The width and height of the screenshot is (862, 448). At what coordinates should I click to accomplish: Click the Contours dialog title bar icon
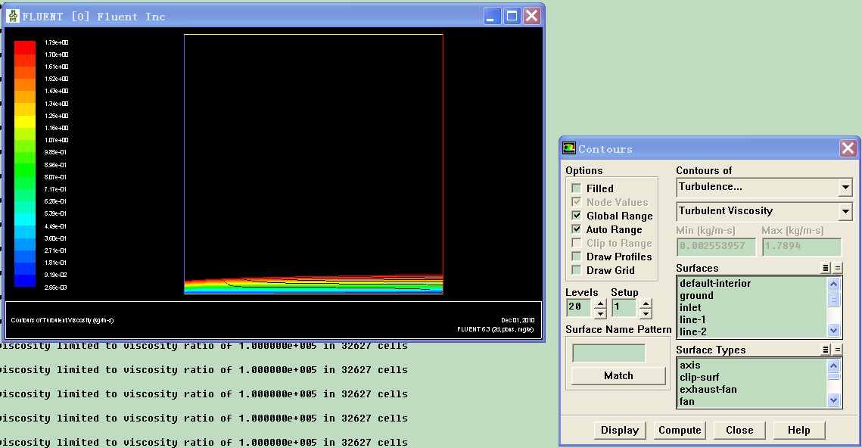click(569, 149)
